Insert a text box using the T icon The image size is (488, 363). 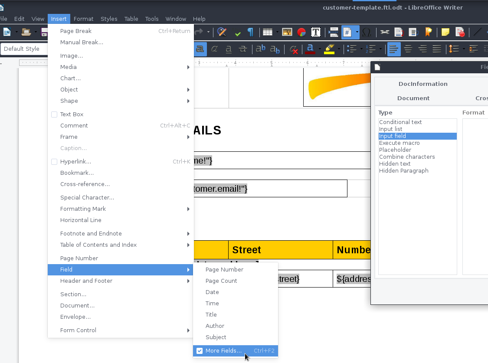[316, 32]
